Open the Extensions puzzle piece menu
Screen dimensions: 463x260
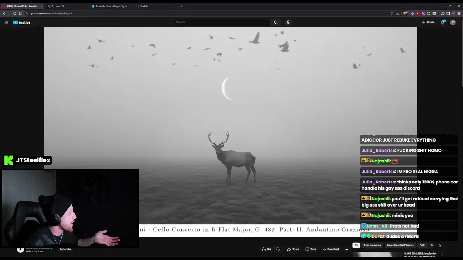[429, 13]
